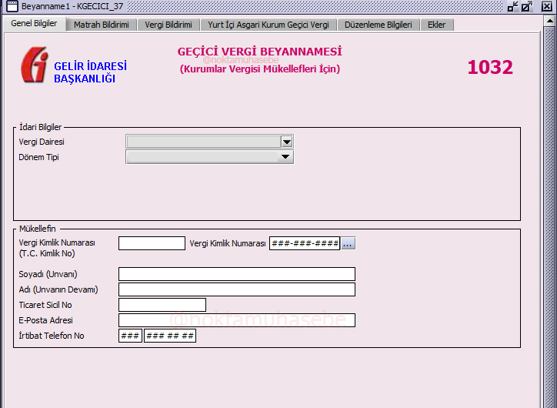Click the Adı (Unvanın Devamı) input field
The width and height of the screenshot is (557, 408).
pos(237,289)
